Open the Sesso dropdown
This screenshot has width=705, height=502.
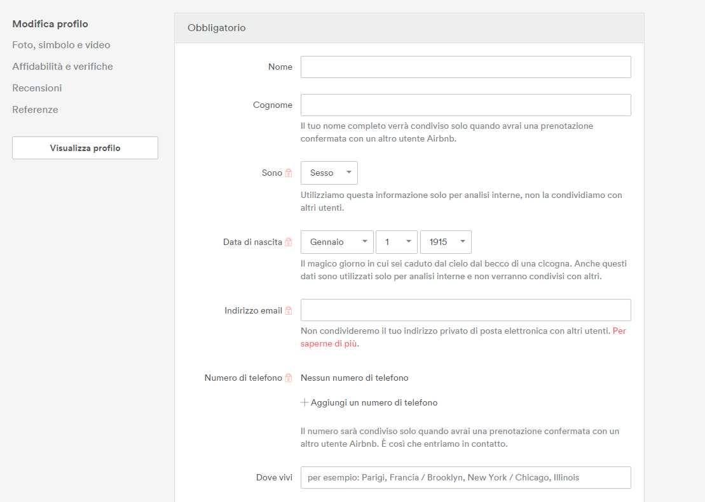pyautogui.click(x=329, y=173)
